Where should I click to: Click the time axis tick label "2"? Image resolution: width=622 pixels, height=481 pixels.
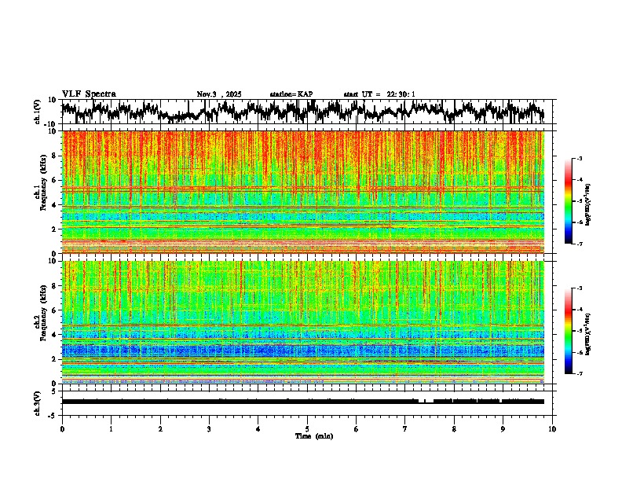click(x=160, y=429)
